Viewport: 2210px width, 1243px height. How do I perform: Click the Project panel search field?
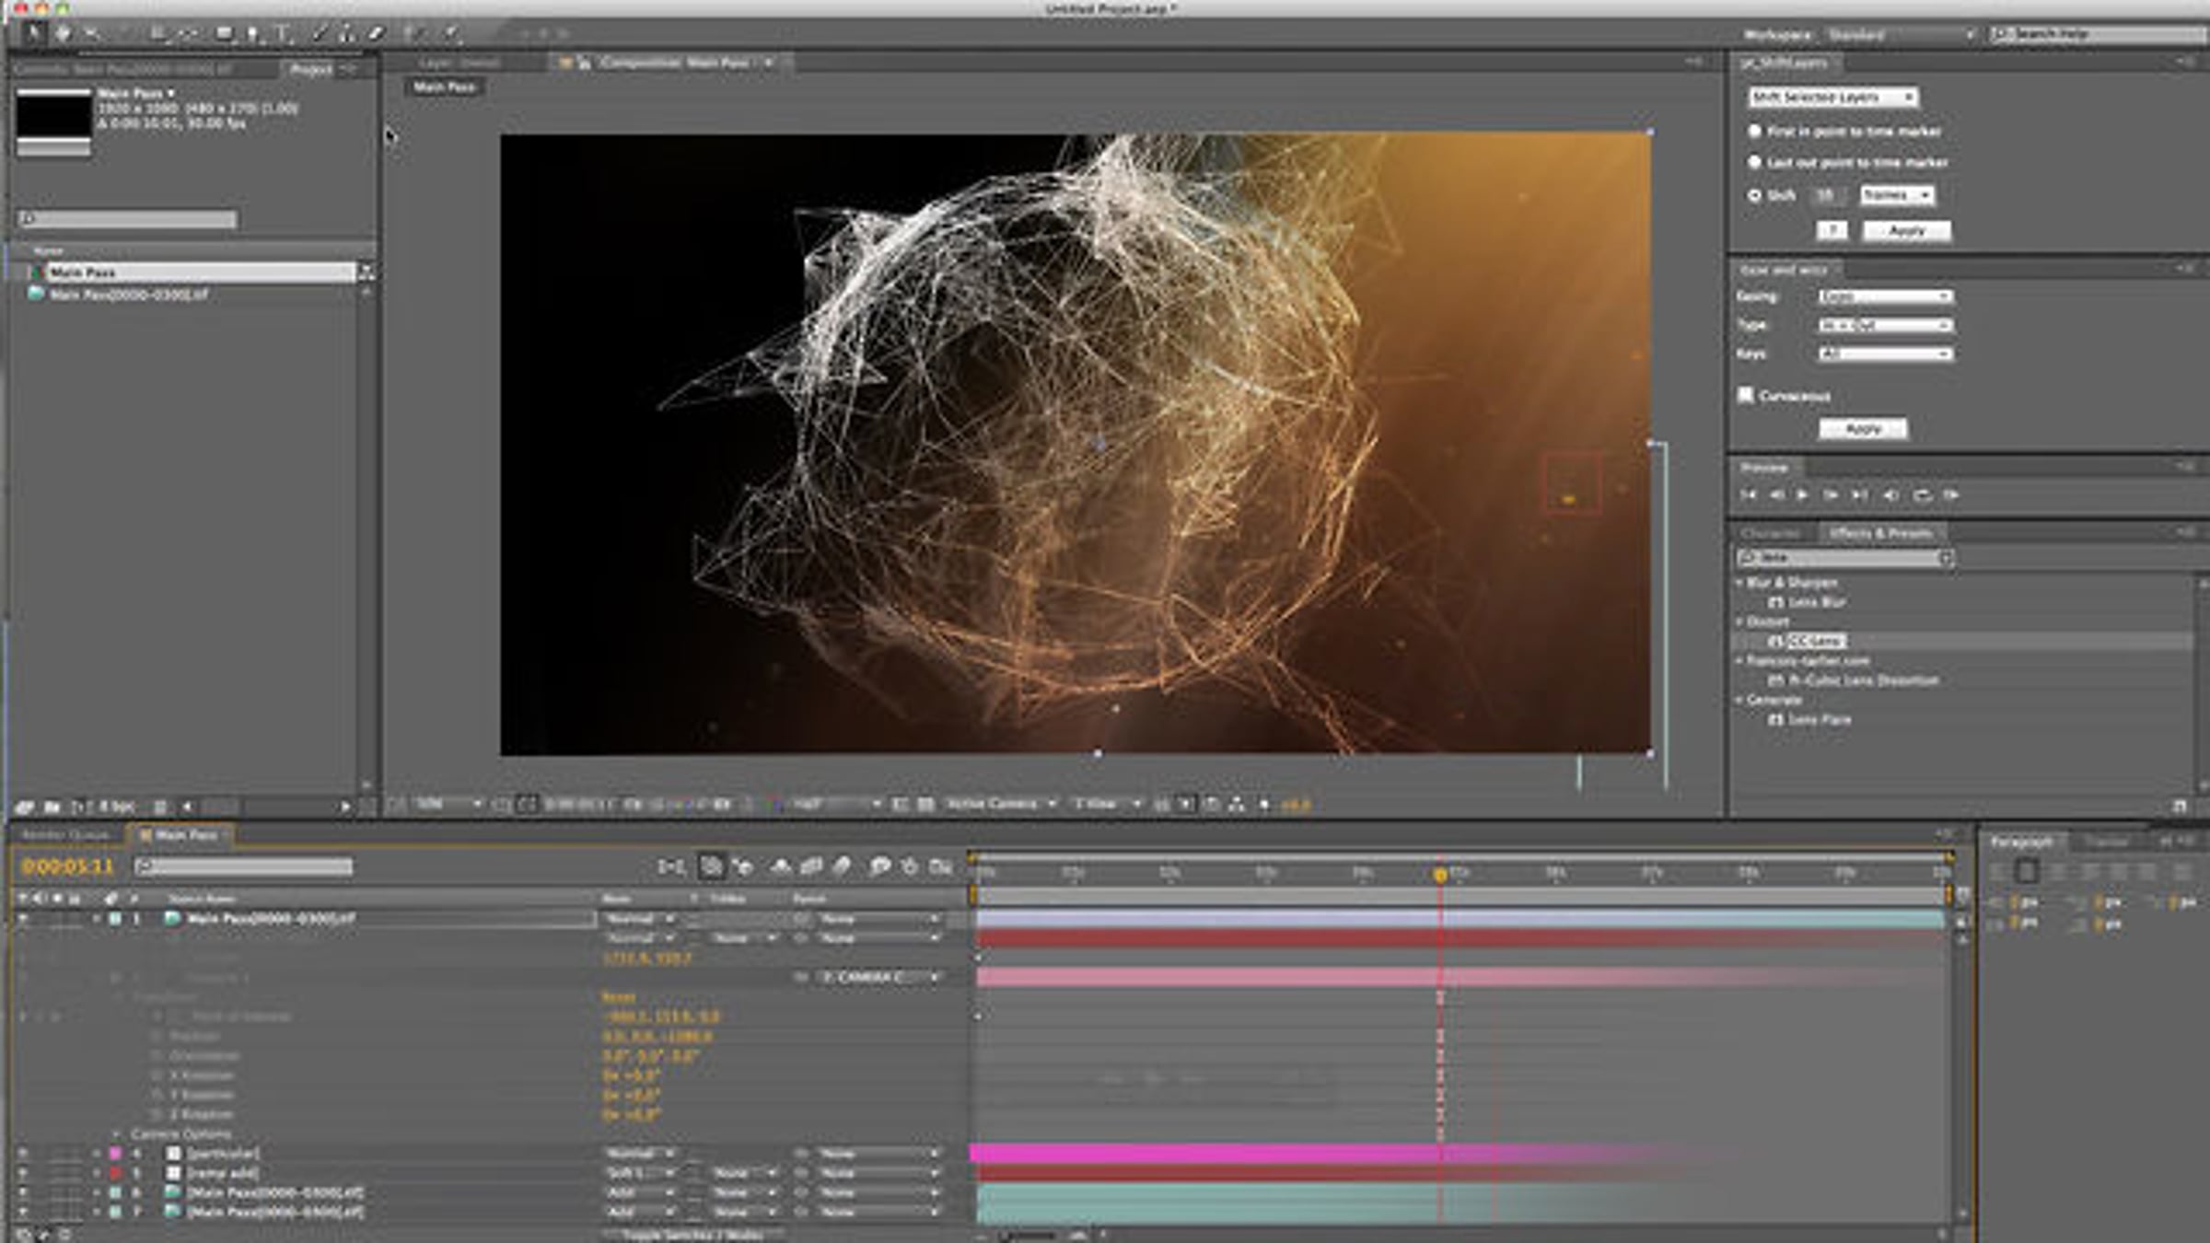128,219
